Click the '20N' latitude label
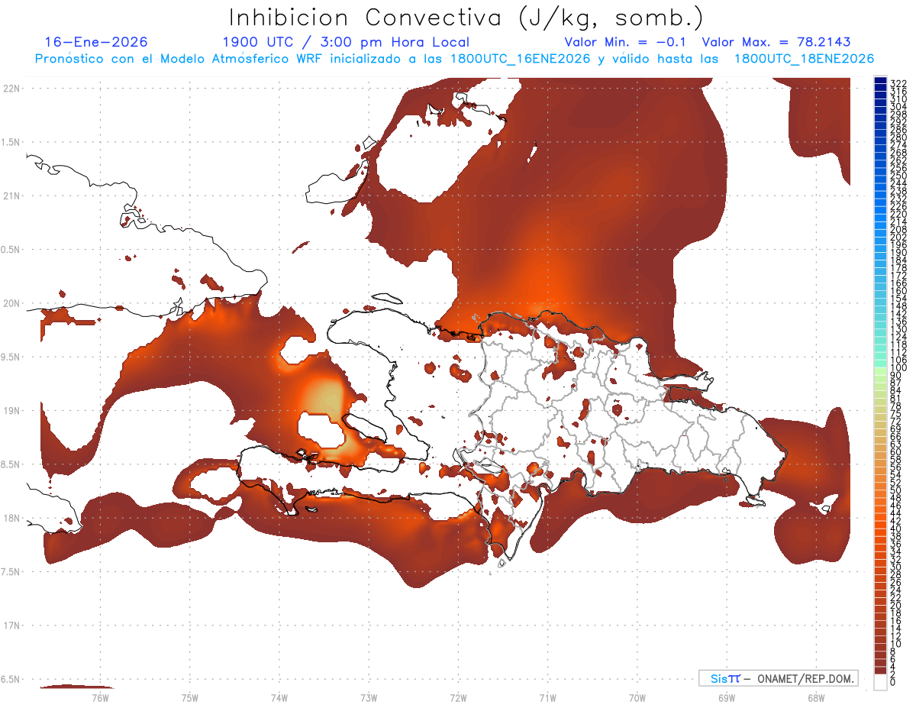916x708 pixels. pyautogui.click(x=11, y=303)
